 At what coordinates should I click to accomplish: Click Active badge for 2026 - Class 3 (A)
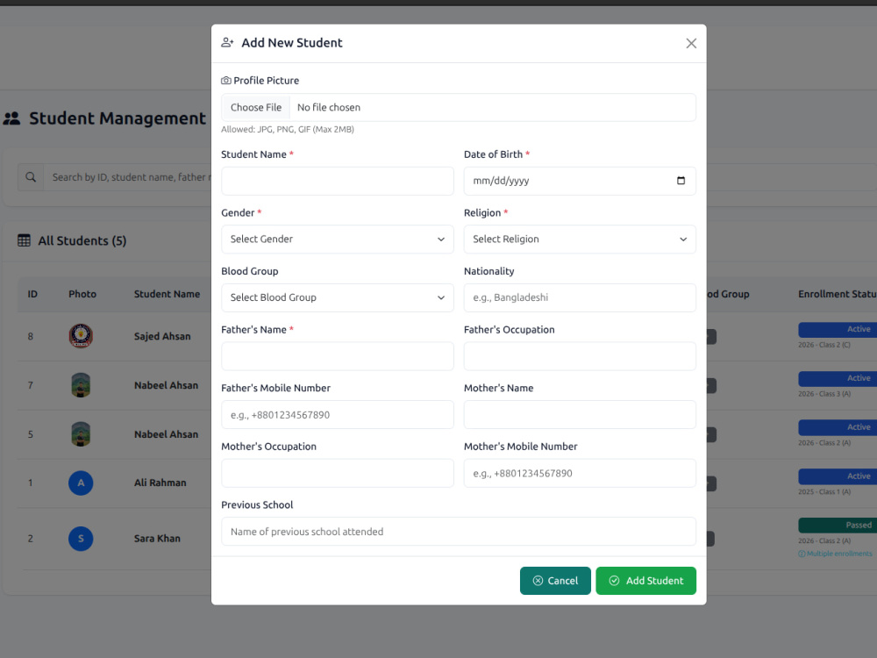click(838, 378)
